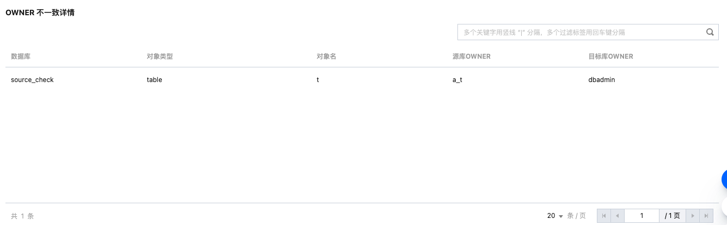
Task: Click the 对象类型 column header
Action: [160, 57]
